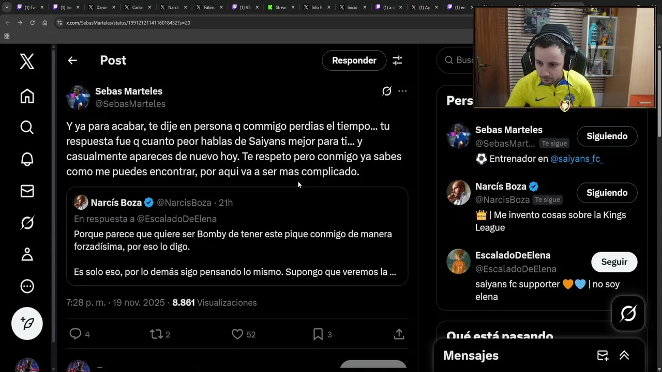Click the address bar URL
Screen dimensions: 662x372
coord(128,23)
